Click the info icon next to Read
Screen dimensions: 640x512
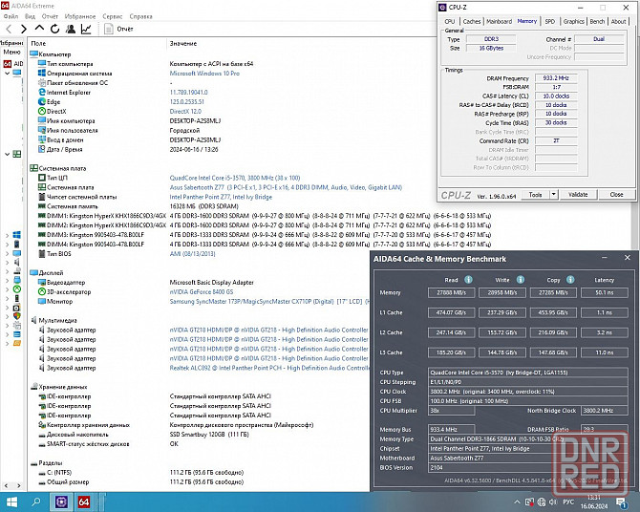[469, 280]
